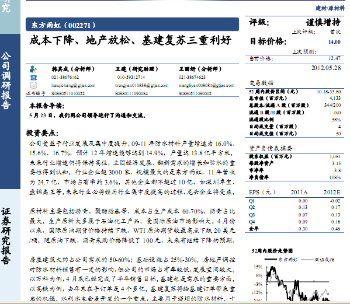The width and height of the screenshot is (350, 304).
Task: Open email hanqicheng@gtjas.com
Action: tap(73, 85)
